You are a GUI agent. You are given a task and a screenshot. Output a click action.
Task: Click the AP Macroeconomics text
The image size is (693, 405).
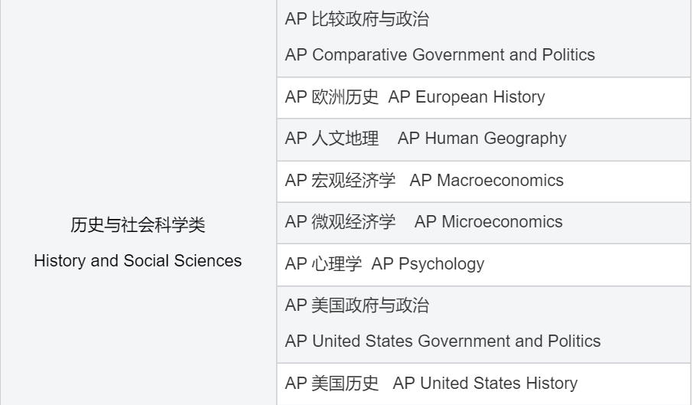486,181
